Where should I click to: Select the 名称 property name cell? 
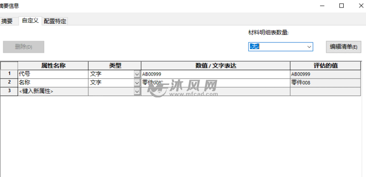[53, 83]
